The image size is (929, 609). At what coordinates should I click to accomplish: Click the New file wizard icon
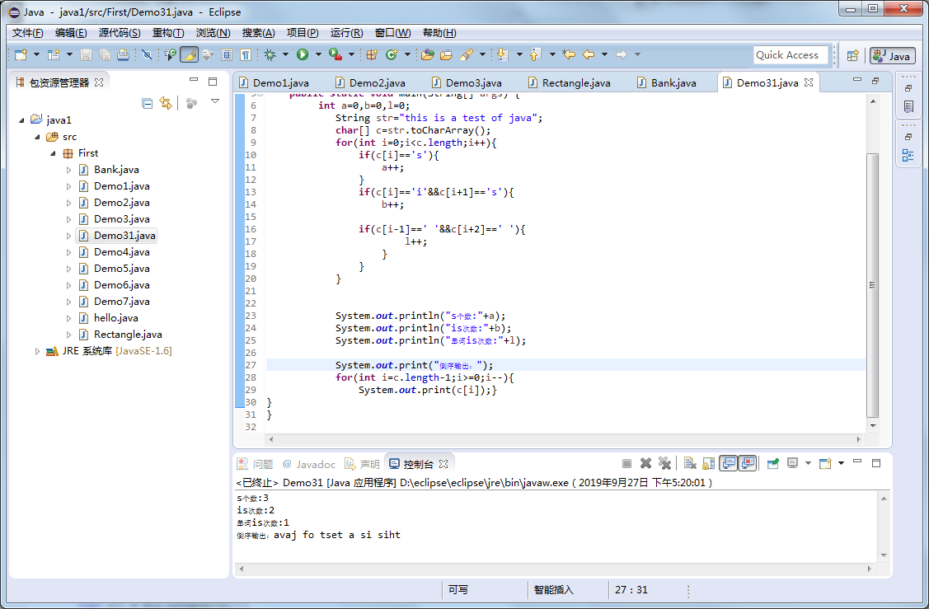click(21, 55)
